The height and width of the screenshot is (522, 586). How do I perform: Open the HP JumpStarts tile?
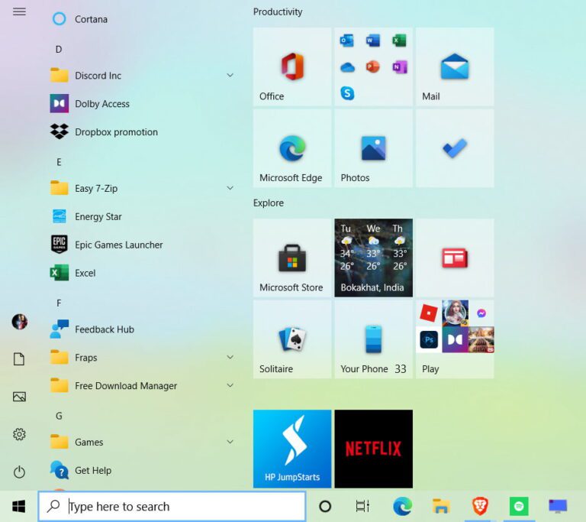tap(292, 449)
